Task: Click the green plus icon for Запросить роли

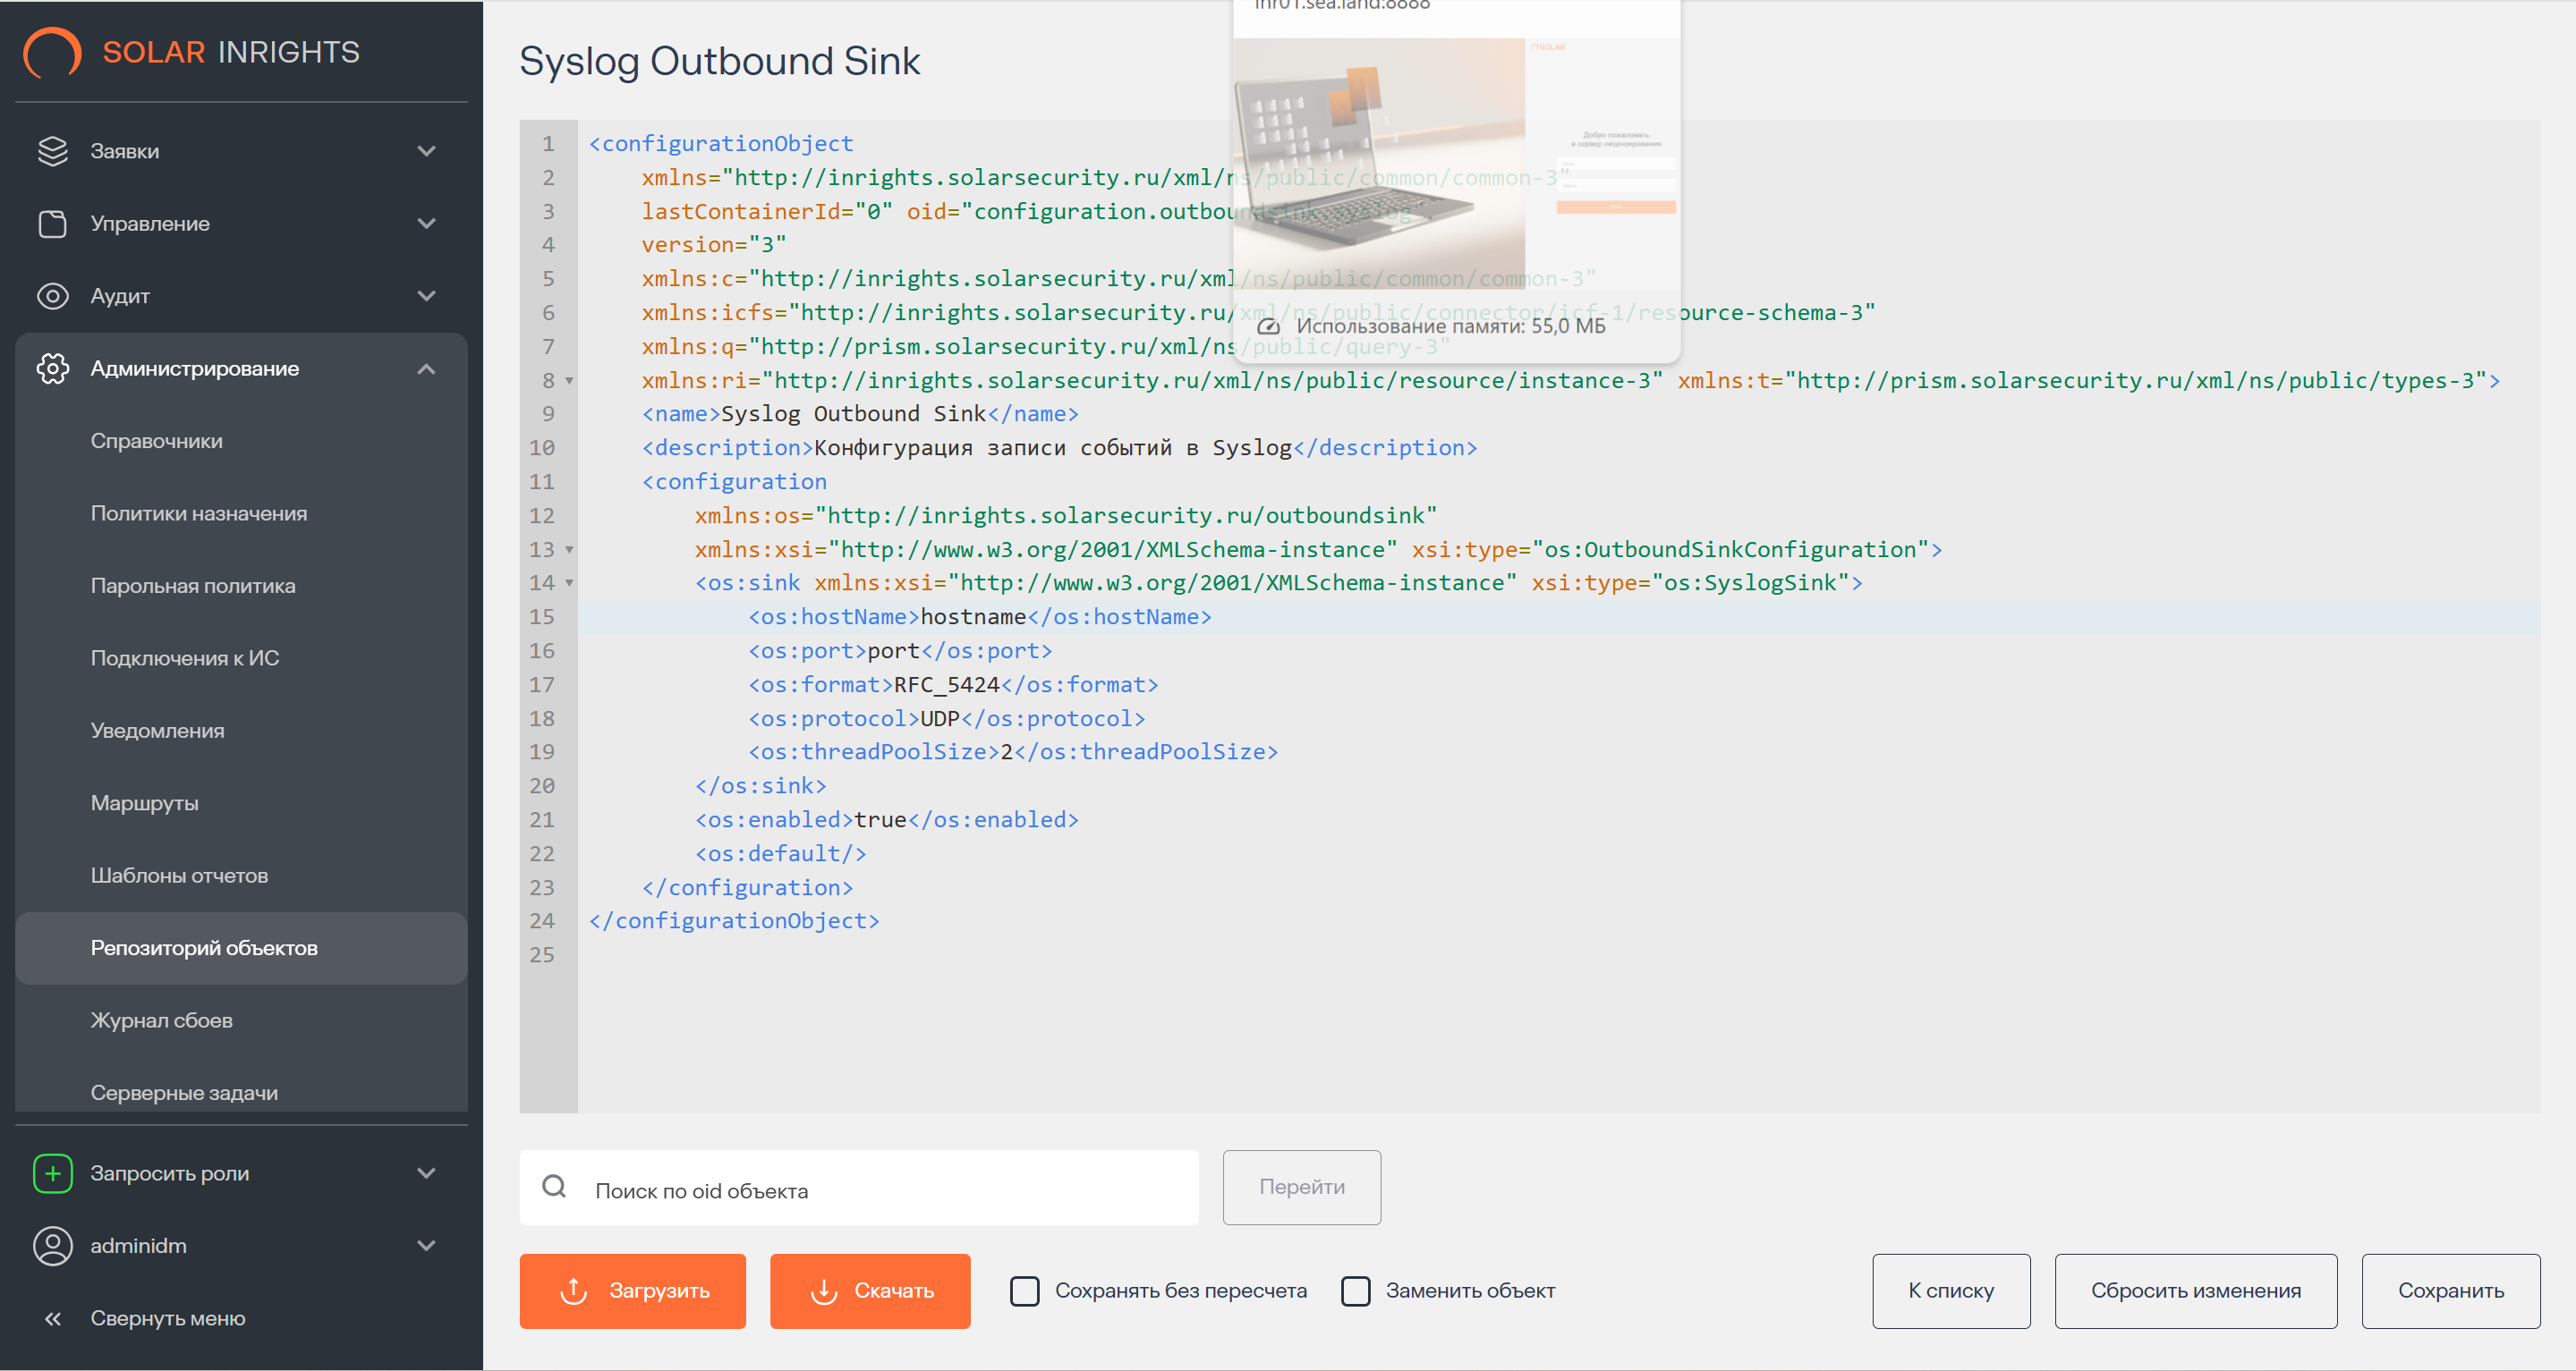Action: (x=53, y=1173)
